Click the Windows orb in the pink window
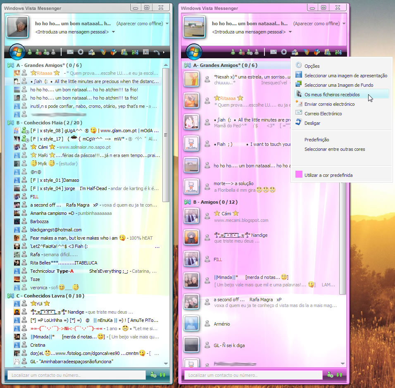395x388 pixels. [194, 52]
